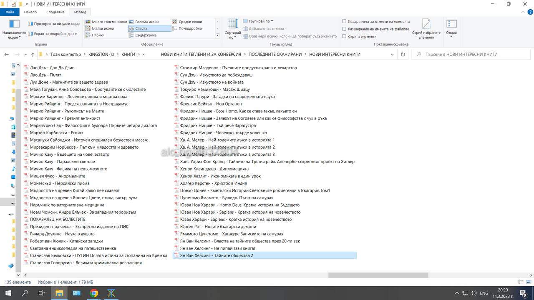Click Properties icon in quick access toolbar
Image resolution: width=534 pixels, height=300 pixels.
coord(13,4)
